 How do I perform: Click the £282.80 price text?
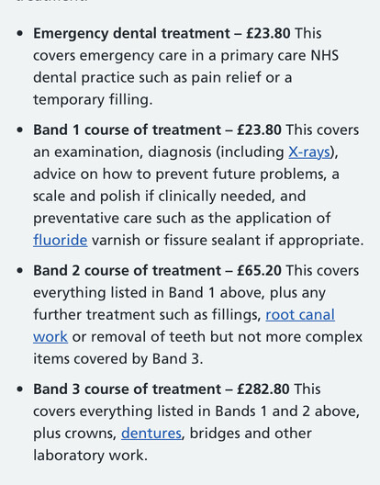pos(263,389)
